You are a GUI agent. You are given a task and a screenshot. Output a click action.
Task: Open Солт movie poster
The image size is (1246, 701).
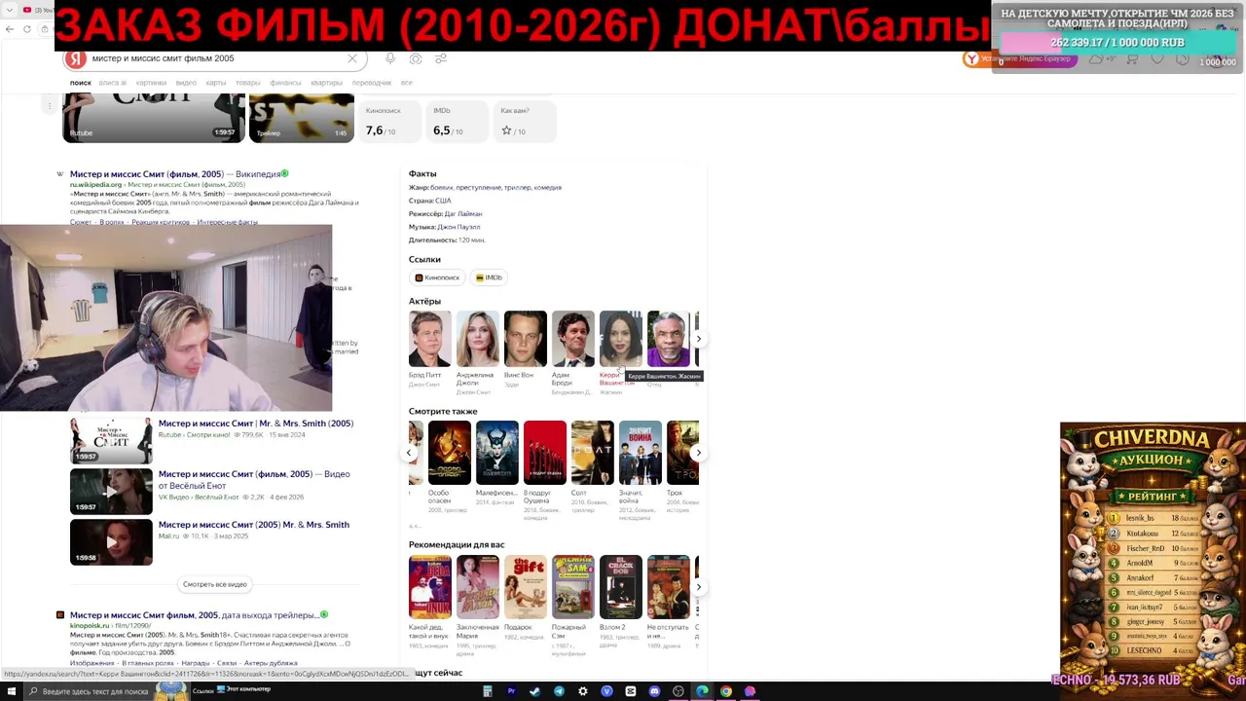point(592,453)
